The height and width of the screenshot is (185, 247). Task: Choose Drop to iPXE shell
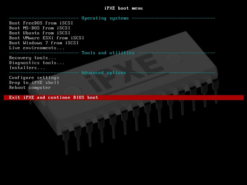(x=34, y=83)
